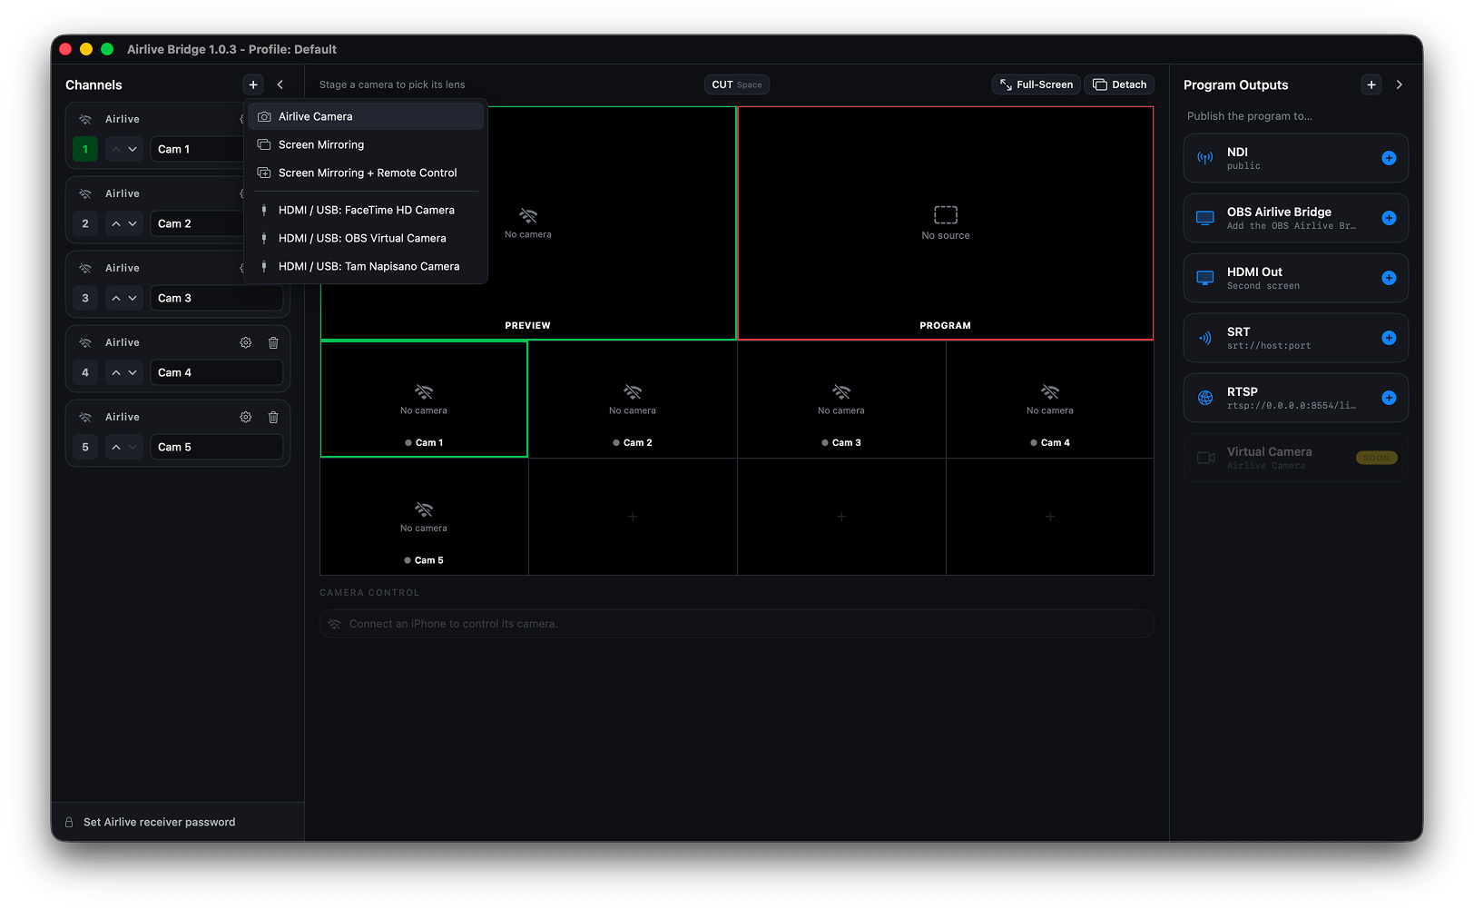Move channel 3 down with chevron
This screenshot has height=909, width=1474.
click(x=133, y=298)
